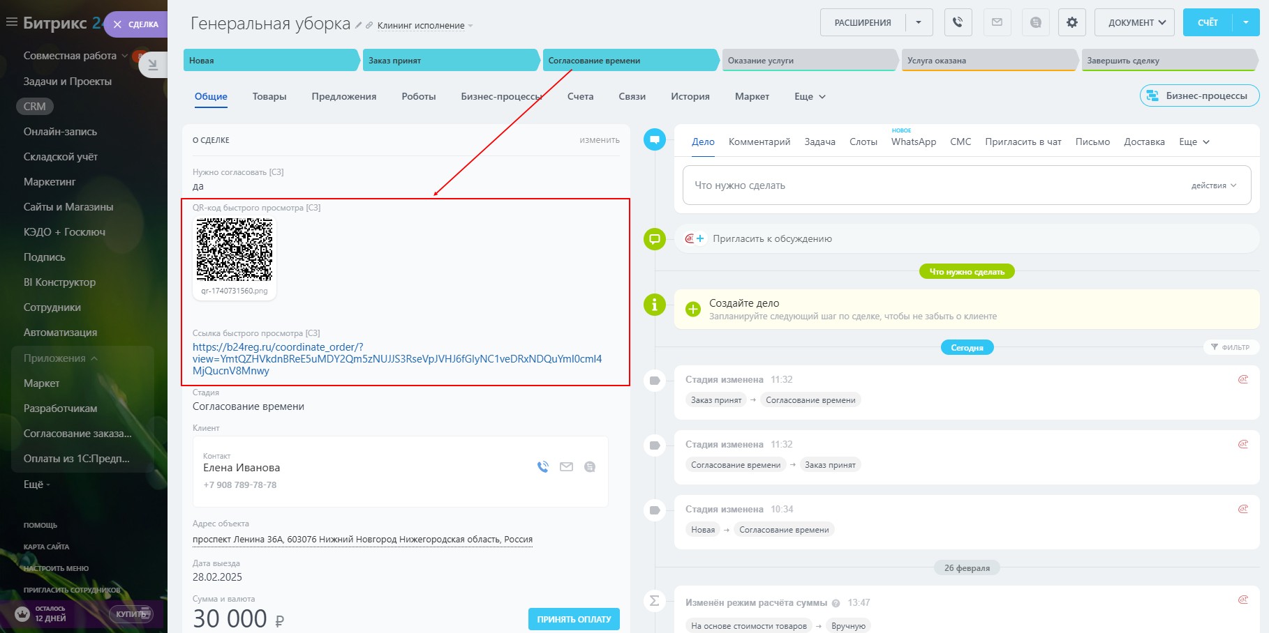The width and height of the screenshot is (1269, 633).
Task: Expand the СЧЁТ dropdown arrow
Action: point(1246,22)
